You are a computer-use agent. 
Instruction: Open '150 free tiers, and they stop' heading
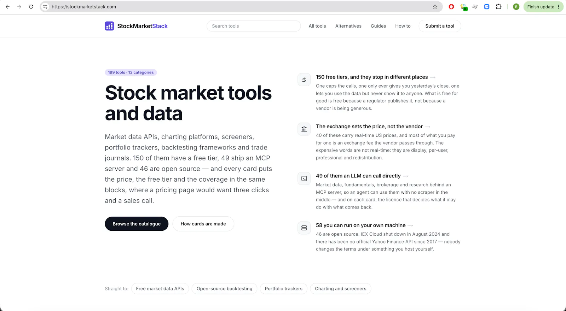(372, 77)
